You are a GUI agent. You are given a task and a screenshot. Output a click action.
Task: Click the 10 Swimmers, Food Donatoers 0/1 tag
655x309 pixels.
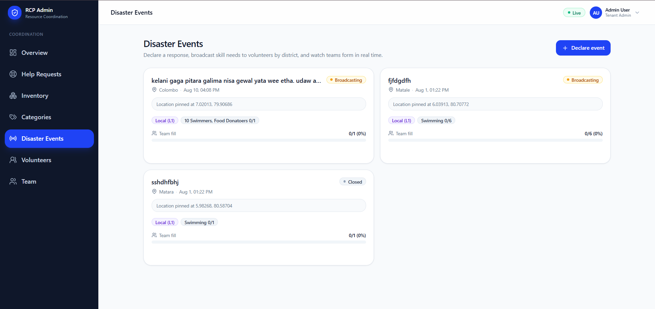(x=220, y=120)
